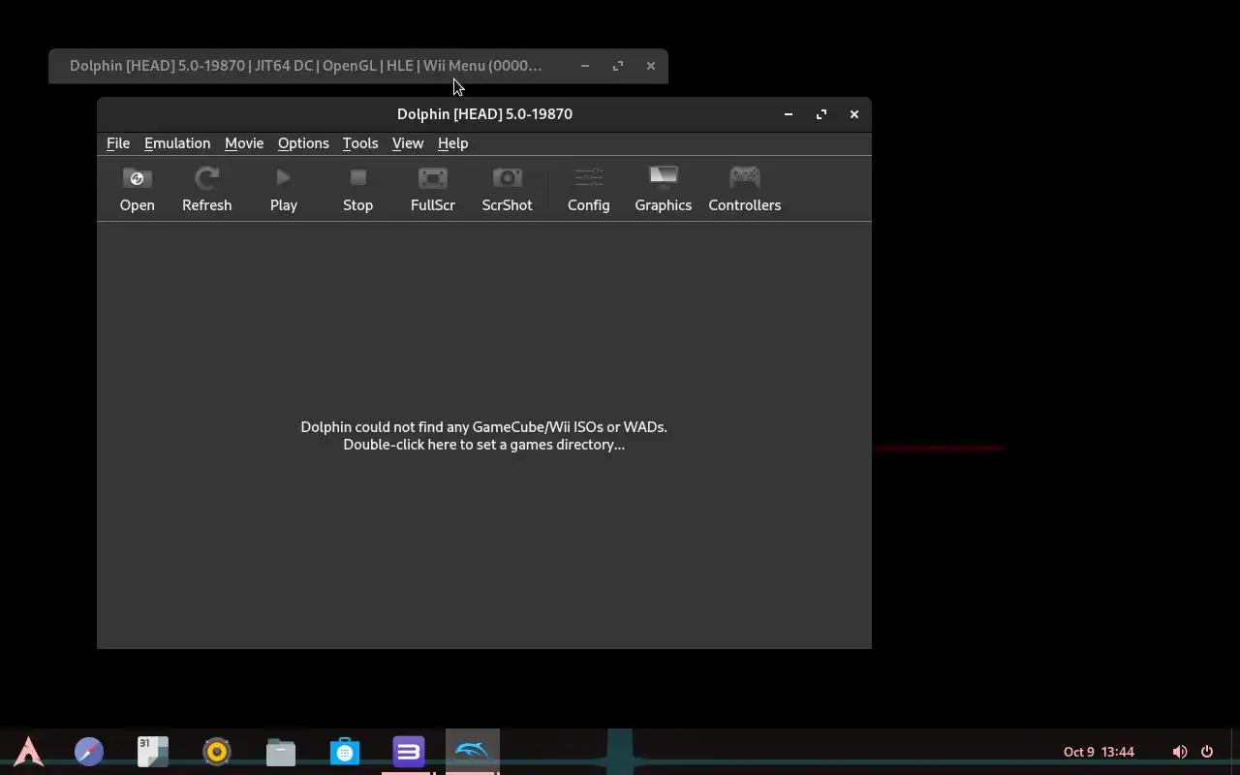Maximize the Wii Menu render window
This screenshot has width=1240, height=775.
pyautogui.click(x=618, y=66)
